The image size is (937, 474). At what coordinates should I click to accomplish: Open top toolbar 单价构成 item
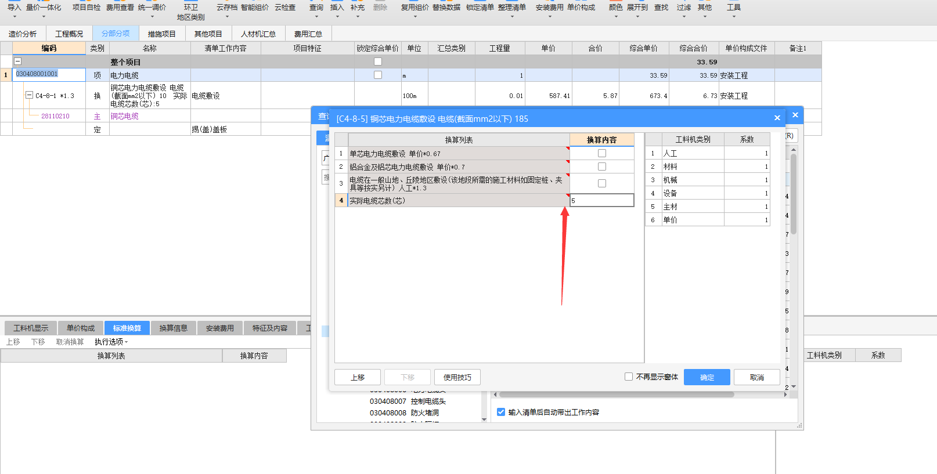(x=581, y=8)
